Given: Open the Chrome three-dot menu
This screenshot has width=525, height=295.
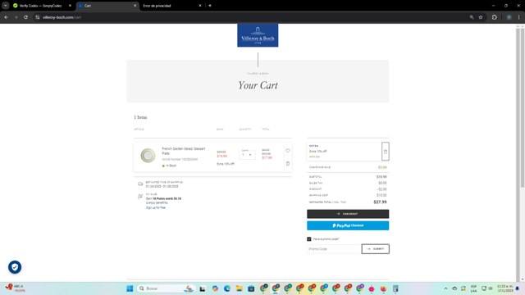Looking at the screenshot, I should [x=519, y=17].
